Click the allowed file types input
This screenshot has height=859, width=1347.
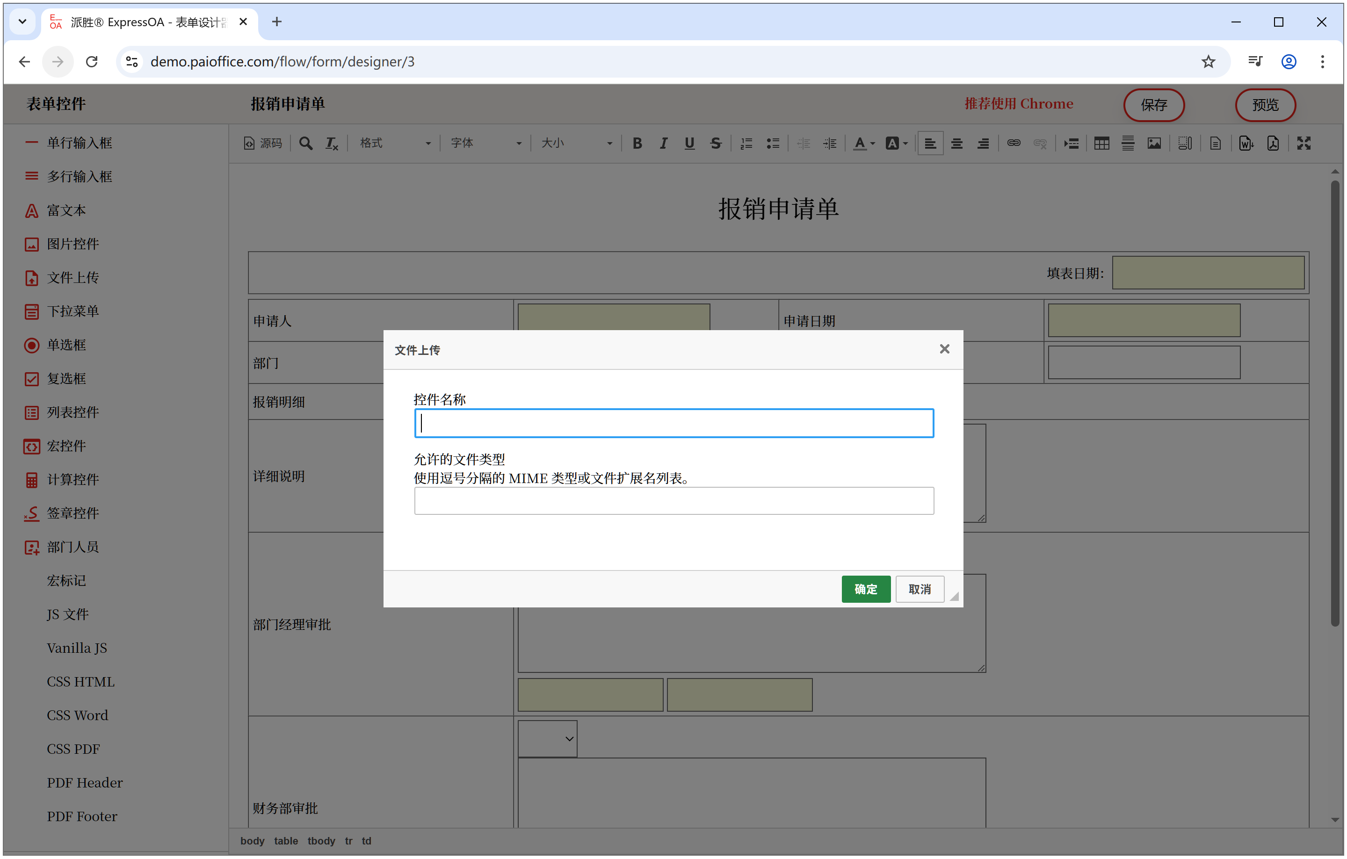(x=673, y=501)
